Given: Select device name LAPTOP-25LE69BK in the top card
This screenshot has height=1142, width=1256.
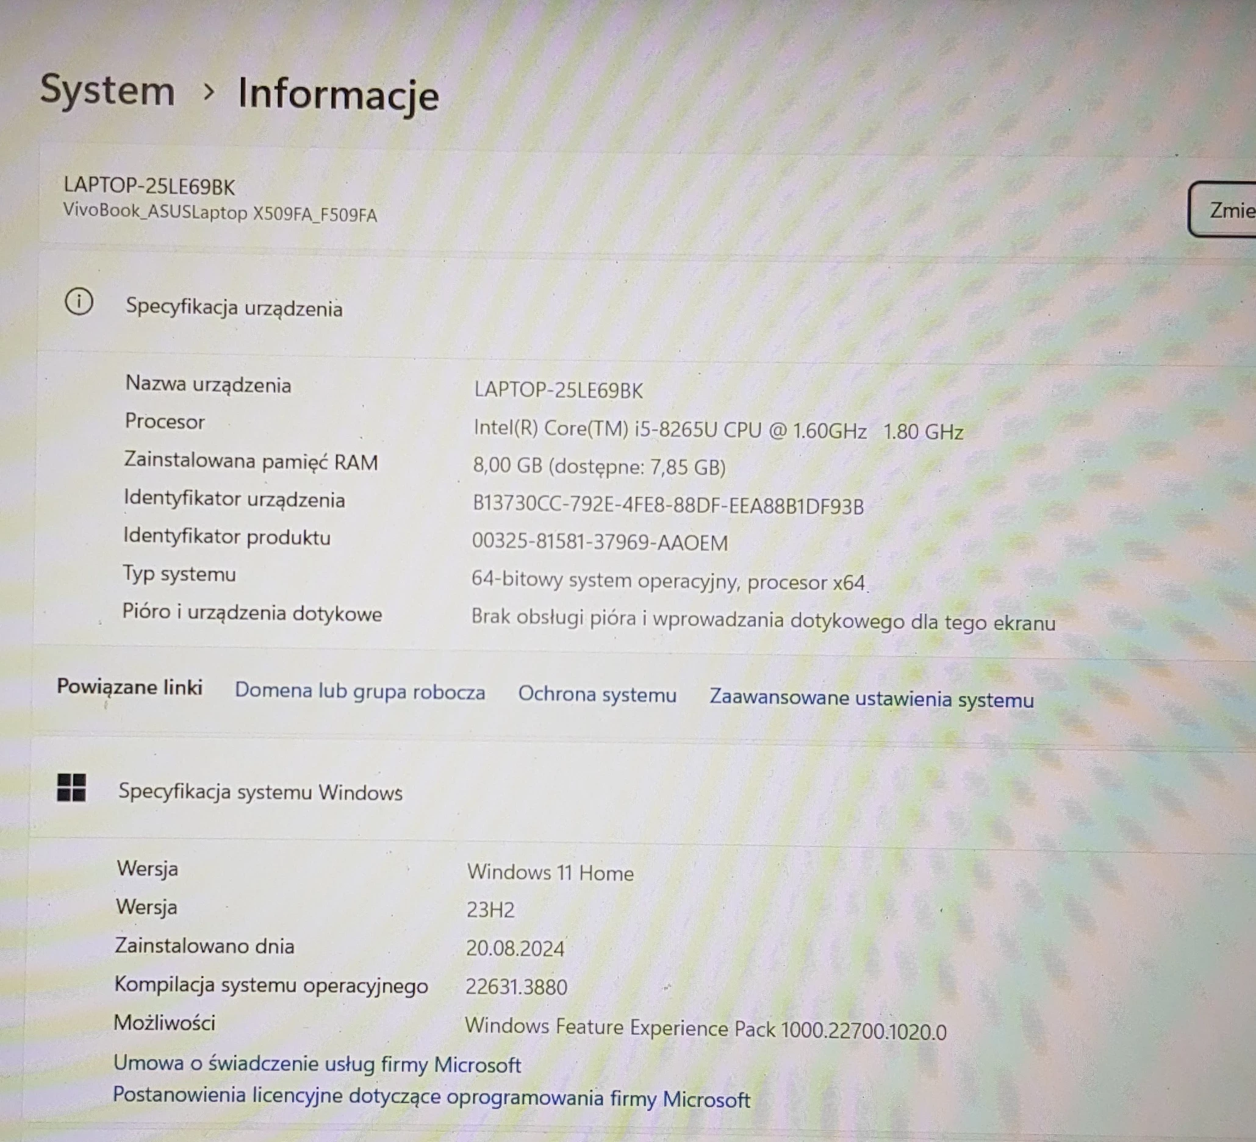Looking at the screenshot, I should 149,186.
